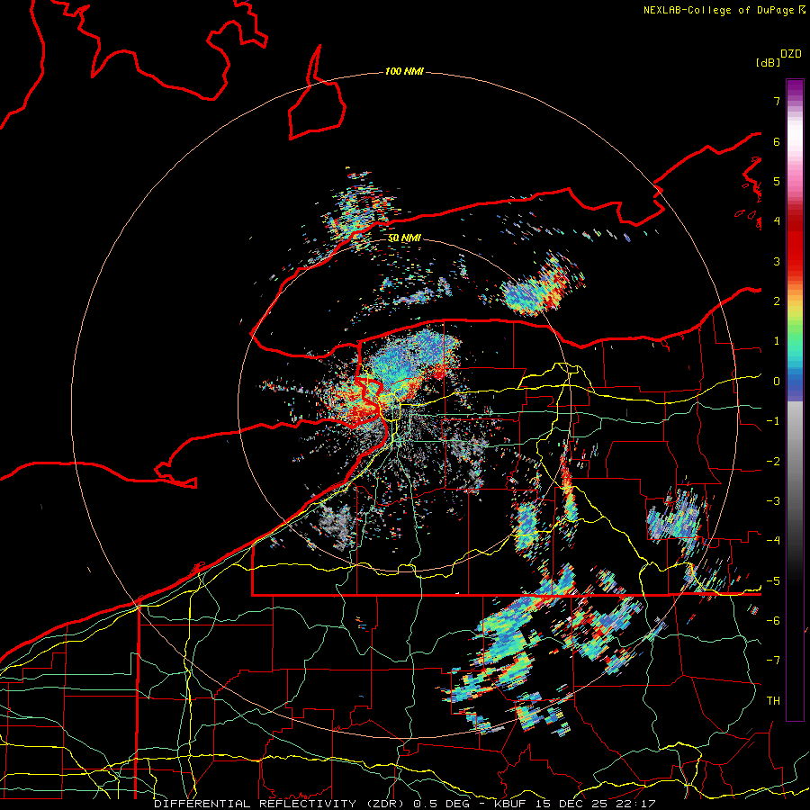Click the -2 value on color scale
Image resolution: width=810 pixels, height=810 pixels.
point(773,462)
